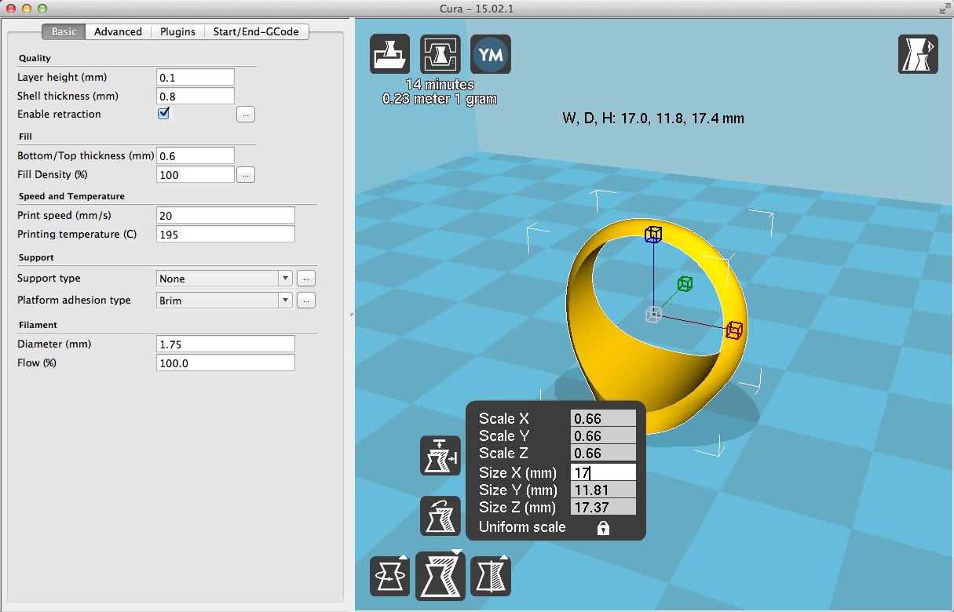954x612 pixels.
Task: Select the Mirror tool icon
Action: click(x=491, y=576)
